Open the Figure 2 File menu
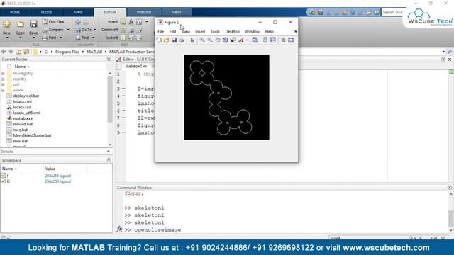Screen dimensions: 454x255 tap(161, 31)
